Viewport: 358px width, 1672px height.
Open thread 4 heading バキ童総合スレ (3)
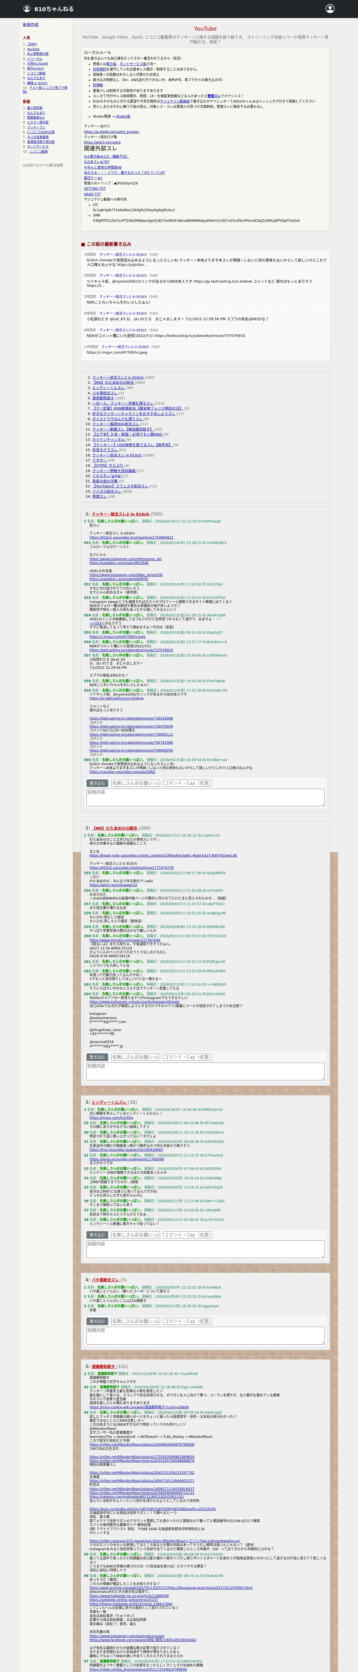[105, 1280]
